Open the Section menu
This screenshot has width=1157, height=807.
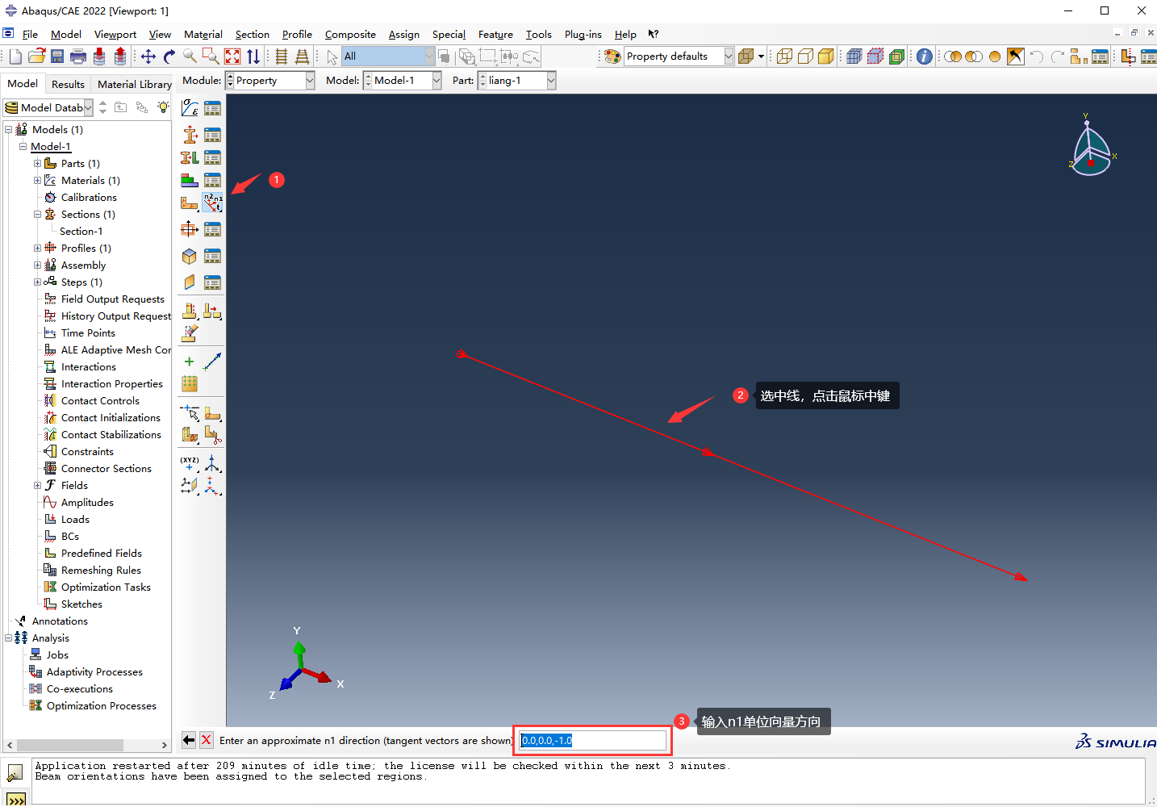(x=252, y=35)
